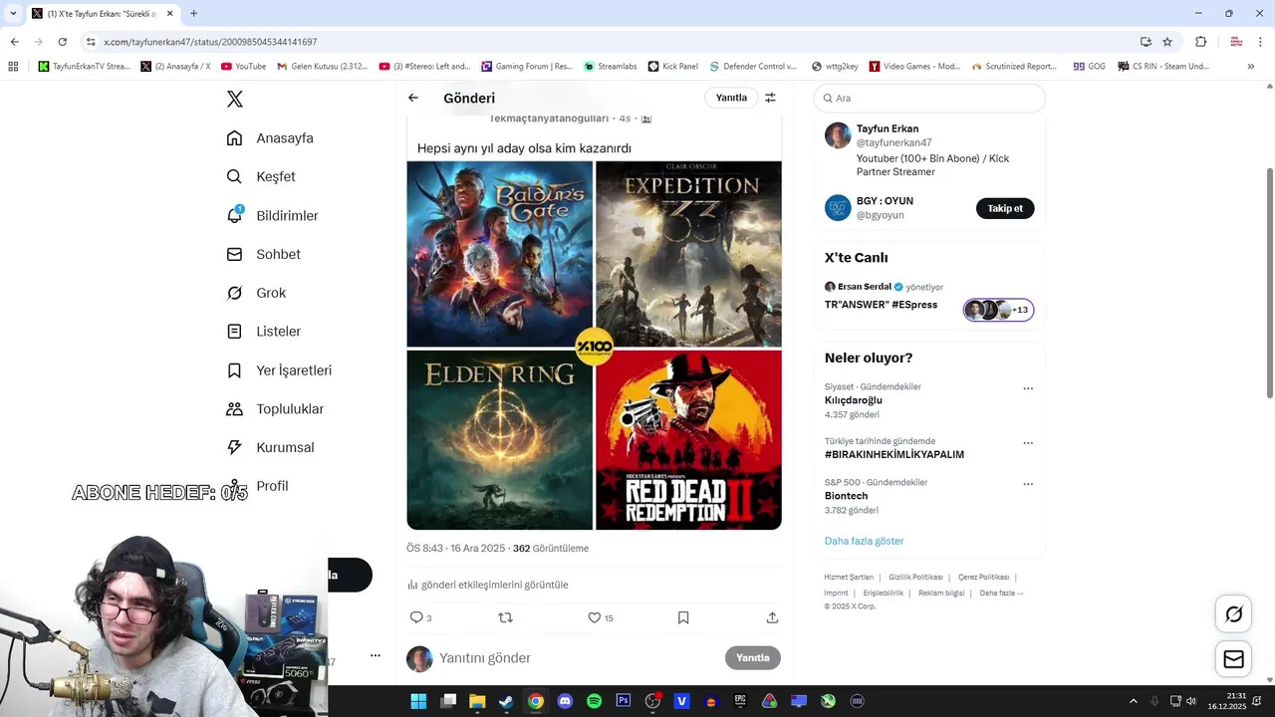The image size is (1275, 717).
Task: Bookmark this page star icon
Action: [1167, 42]
